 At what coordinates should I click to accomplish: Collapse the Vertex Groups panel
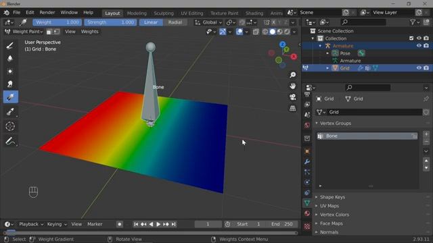click(336, 123)
